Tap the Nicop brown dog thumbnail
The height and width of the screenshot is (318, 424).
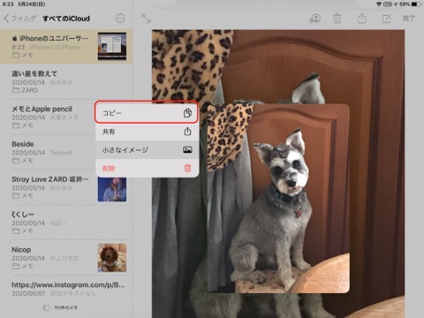pos(112,258)
